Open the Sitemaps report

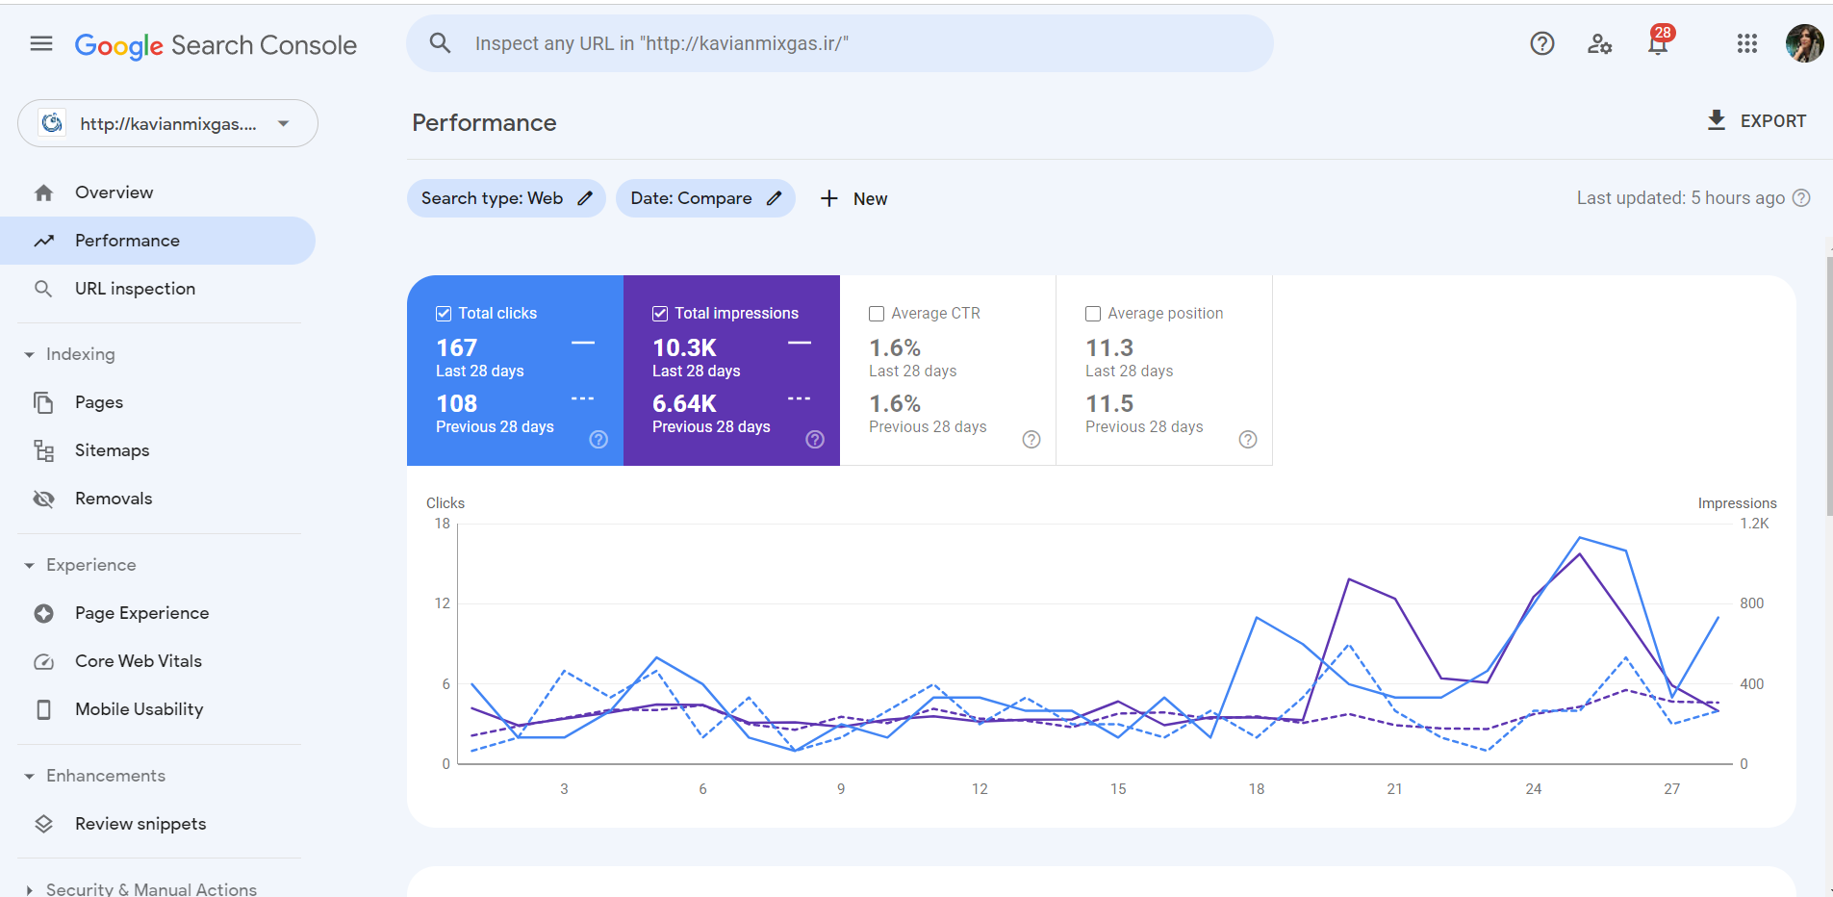(113, 449)
